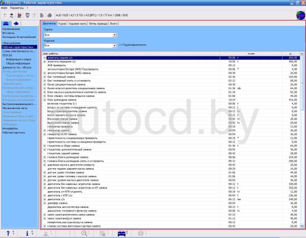Screen dimensions: 306x238
Task: Expand 'бак топливный замена' row
Action: 45,77
